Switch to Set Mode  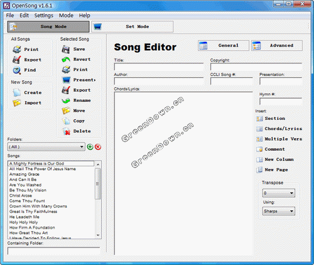133,26
